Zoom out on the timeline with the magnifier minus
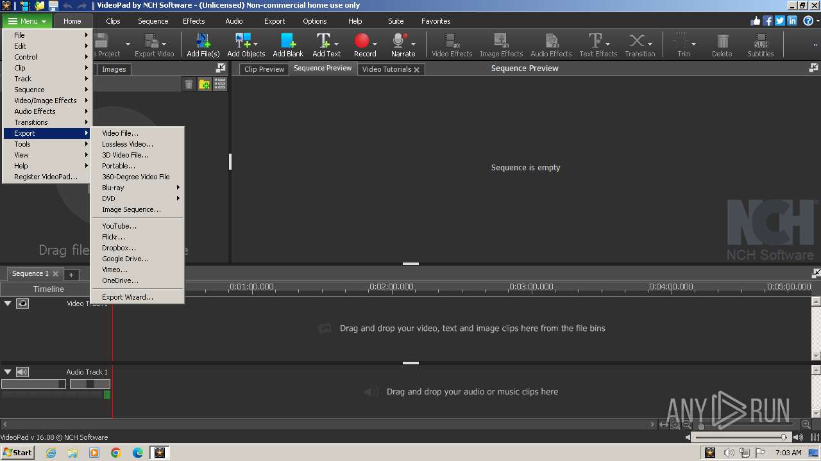Screen dimensions: 821x461 pyautogui.click(x=687, y=425)
